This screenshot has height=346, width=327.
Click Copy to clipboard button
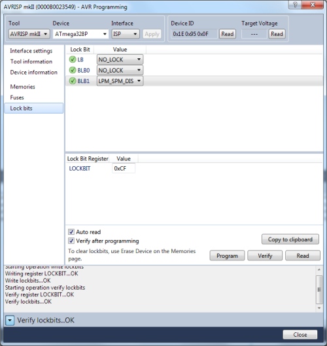point(290,239)
